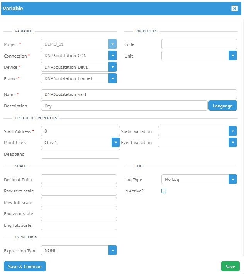Click the Description text field
Viewport: 244px width, 274px height.
tap(124, 106)
